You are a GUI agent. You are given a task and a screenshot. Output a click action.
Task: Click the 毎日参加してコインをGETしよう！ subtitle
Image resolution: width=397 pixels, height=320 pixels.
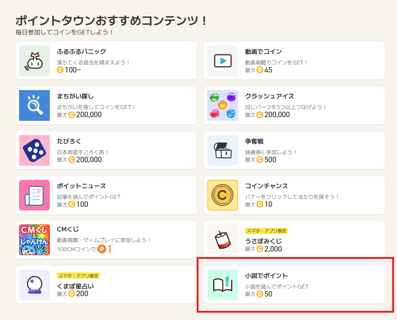coord(64,33)
